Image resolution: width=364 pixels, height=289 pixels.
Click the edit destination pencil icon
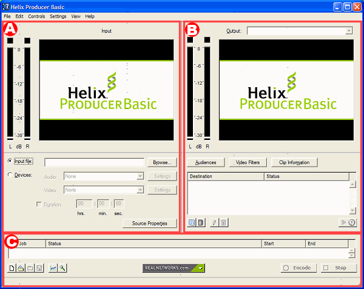(214, 223)
